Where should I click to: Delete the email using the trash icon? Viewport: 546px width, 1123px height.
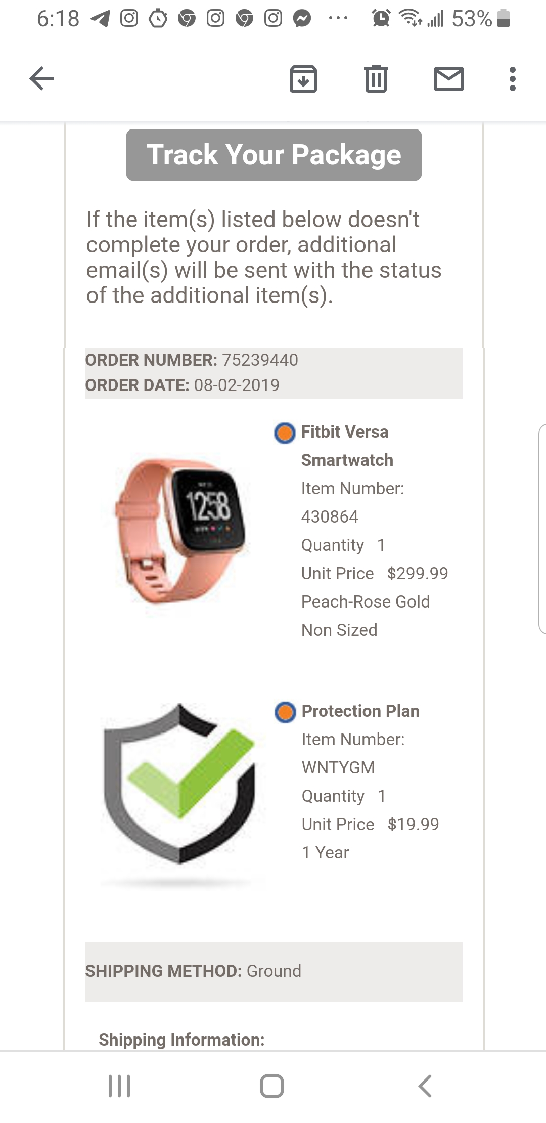pyautogui.click(x=376, y=79)
